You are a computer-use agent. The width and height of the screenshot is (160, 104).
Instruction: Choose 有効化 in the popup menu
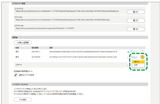pyautogui.click(x=138, y=62)
